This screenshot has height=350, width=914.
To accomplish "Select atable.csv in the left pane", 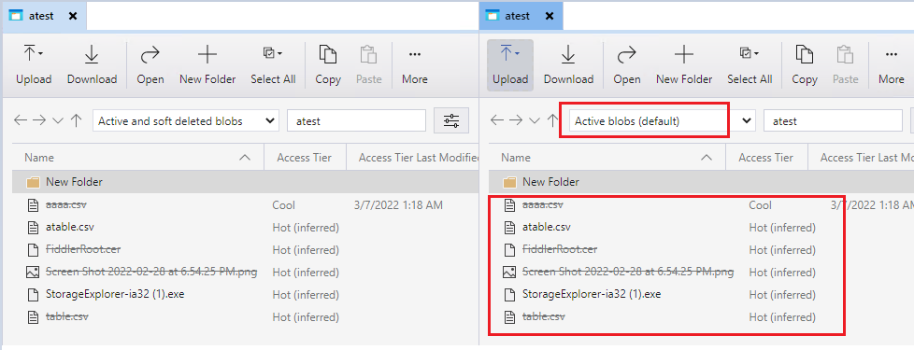I will 246,227.
